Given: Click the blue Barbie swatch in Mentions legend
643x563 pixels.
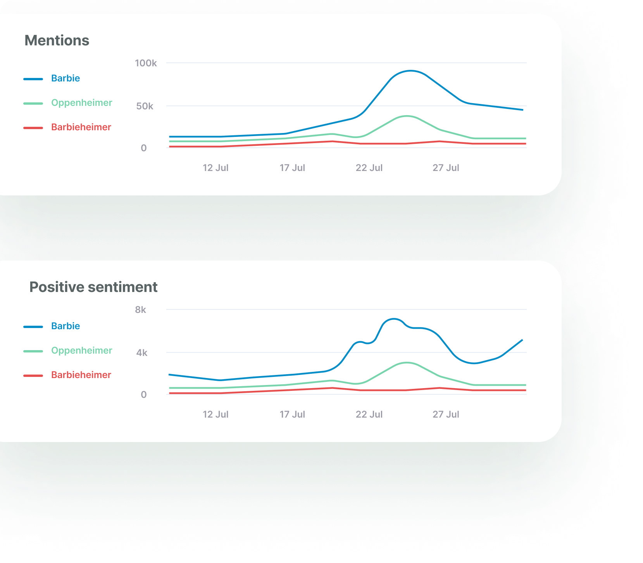Looking at the screenshot, I should [x=33, y=79].
